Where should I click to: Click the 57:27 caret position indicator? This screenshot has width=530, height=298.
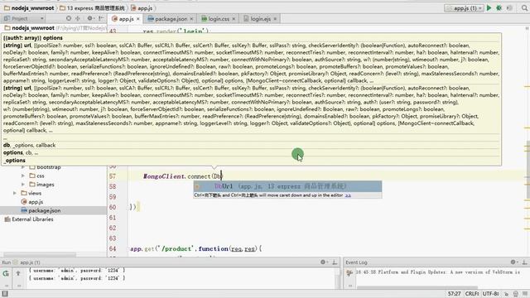pos(454,294)
